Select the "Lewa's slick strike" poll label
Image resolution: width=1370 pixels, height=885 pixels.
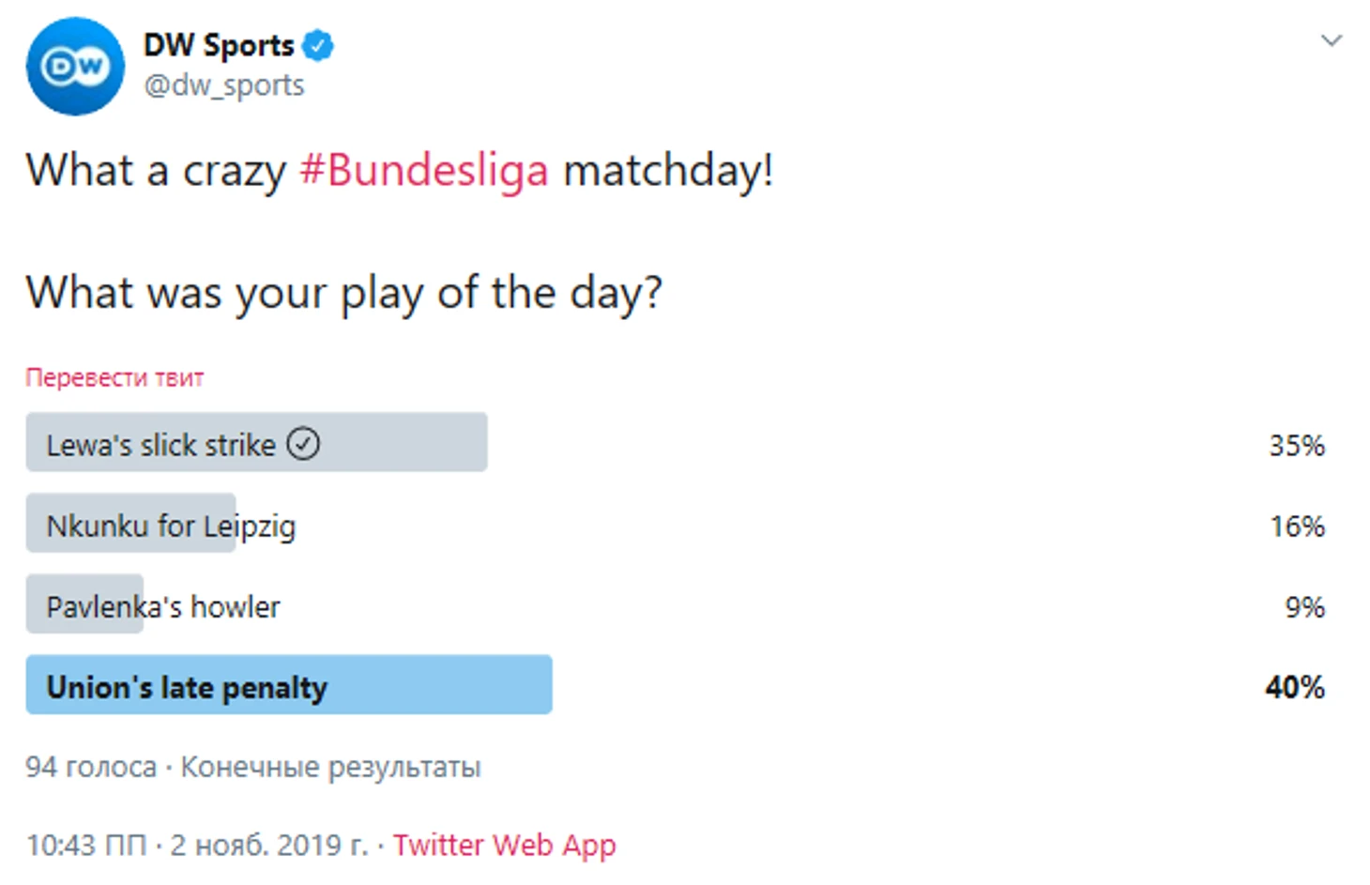pos(160,445)
